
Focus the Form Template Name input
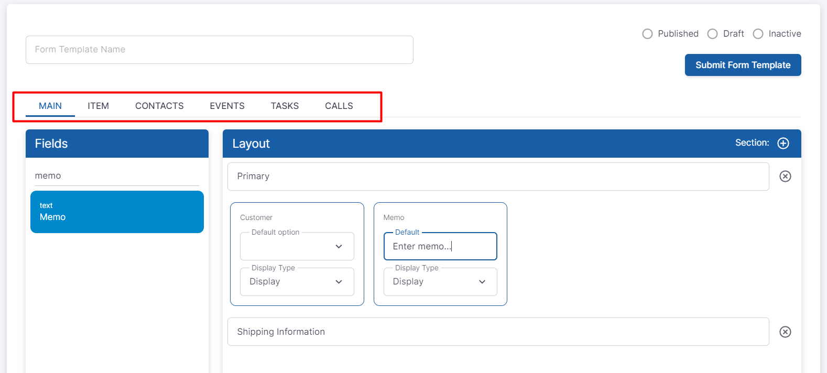pyautogui.click(x=219, y=50)
